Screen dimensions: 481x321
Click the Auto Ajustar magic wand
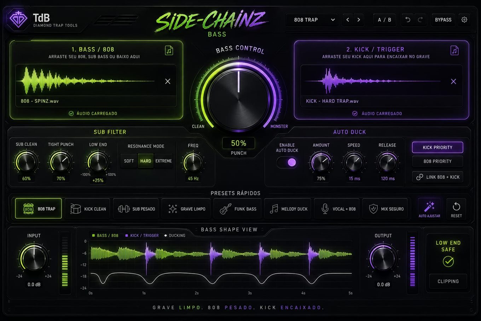[429, 206]
